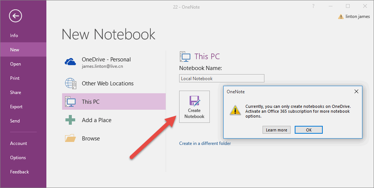Viewport: 374px width, 188px height.
Task: Click into the Notebook Name text field
Action: click(x=221, y=78)
